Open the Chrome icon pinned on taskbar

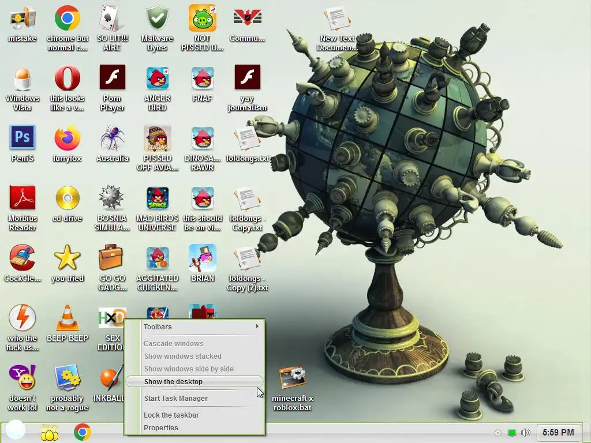[x=82, y=432]
